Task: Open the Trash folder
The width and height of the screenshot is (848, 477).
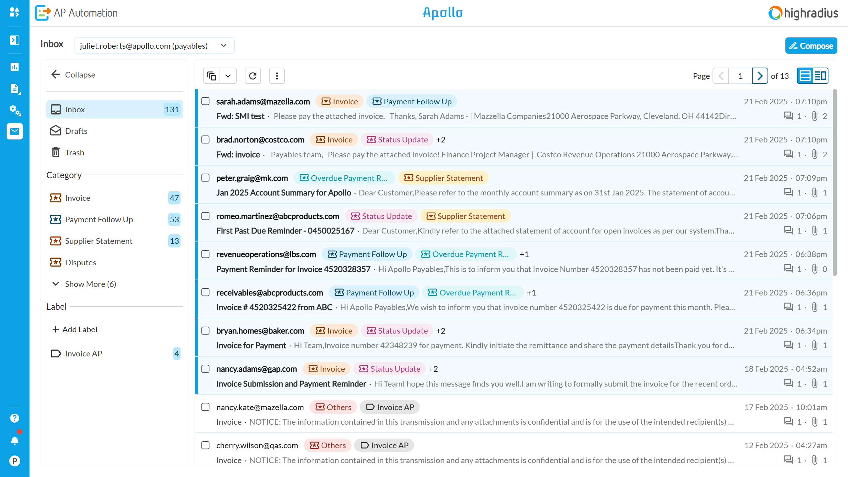Action: point(115,152)
